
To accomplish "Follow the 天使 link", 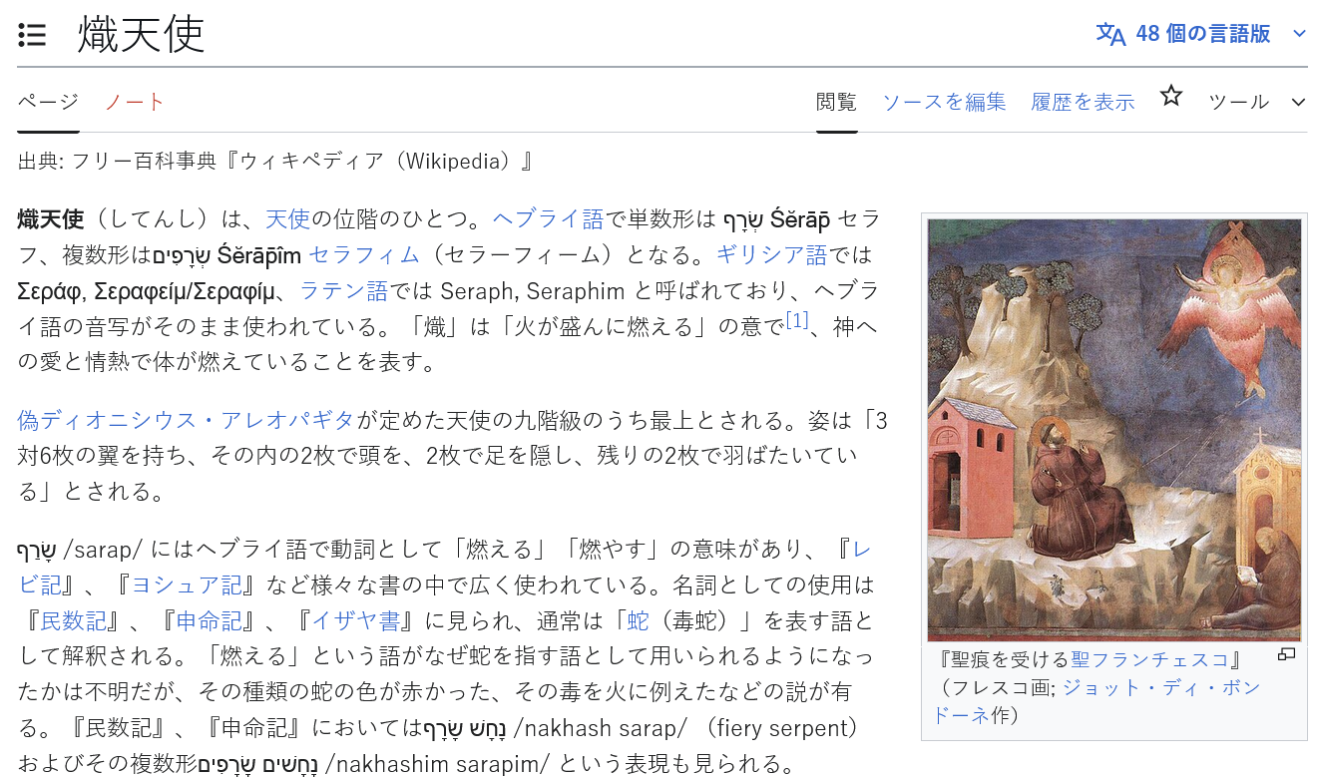I will pyautogui.click(x=288, y=218).
